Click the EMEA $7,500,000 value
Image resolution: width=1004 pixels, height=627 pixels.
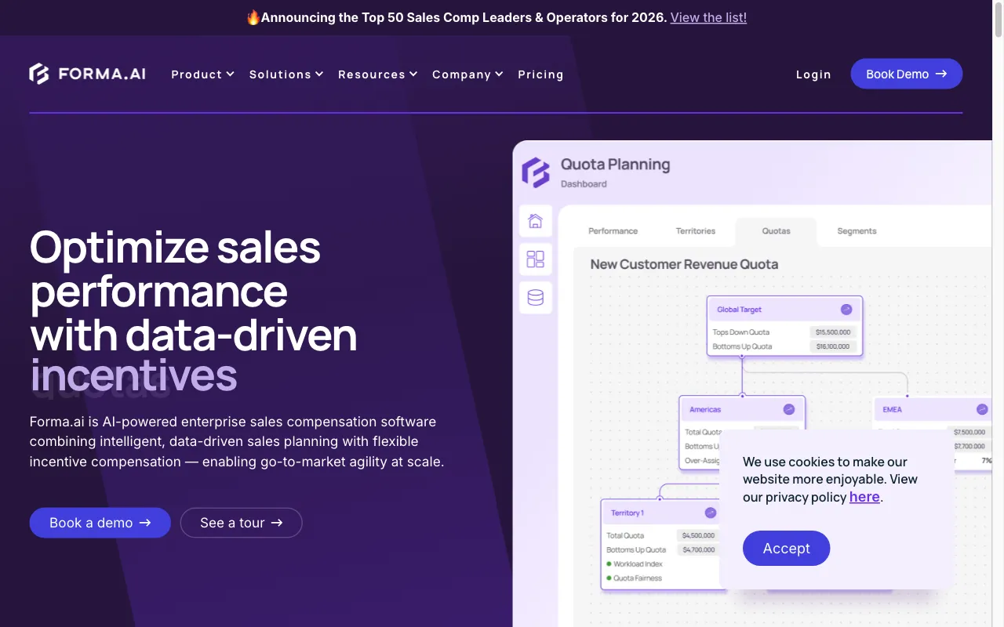[x=969, y=432]
